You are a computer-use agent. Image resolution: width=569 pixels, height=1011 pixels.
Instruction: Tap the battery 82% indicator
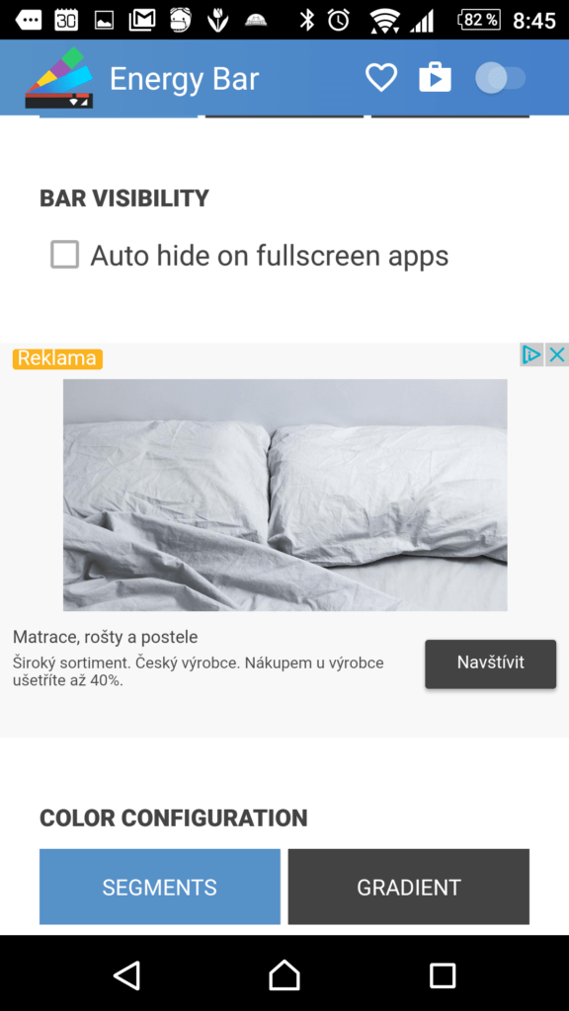coord(479,20)
